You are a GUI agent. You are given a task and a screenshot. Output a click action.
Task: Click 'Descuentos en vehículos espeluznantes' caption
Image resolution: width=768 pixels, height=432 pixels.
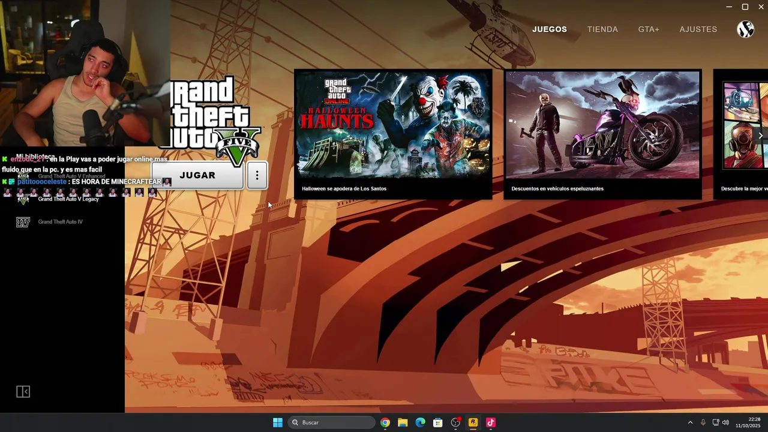tap(557, 188)
